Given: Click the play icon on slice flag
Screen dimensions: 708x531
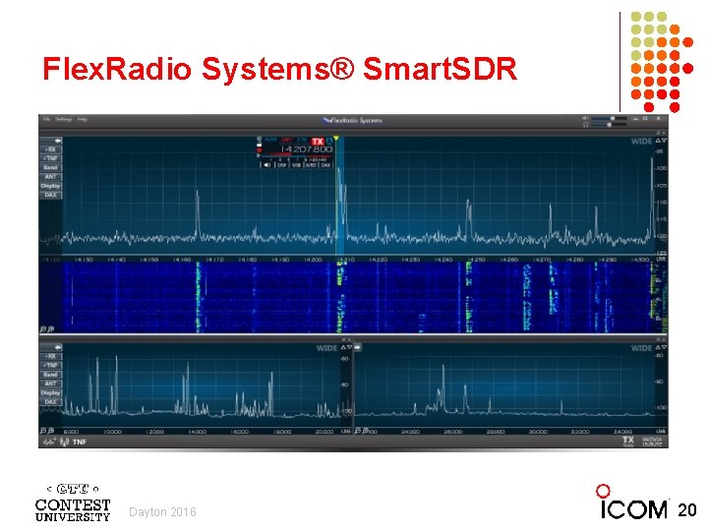Looking at the screenshot, I should pos(259,155).
